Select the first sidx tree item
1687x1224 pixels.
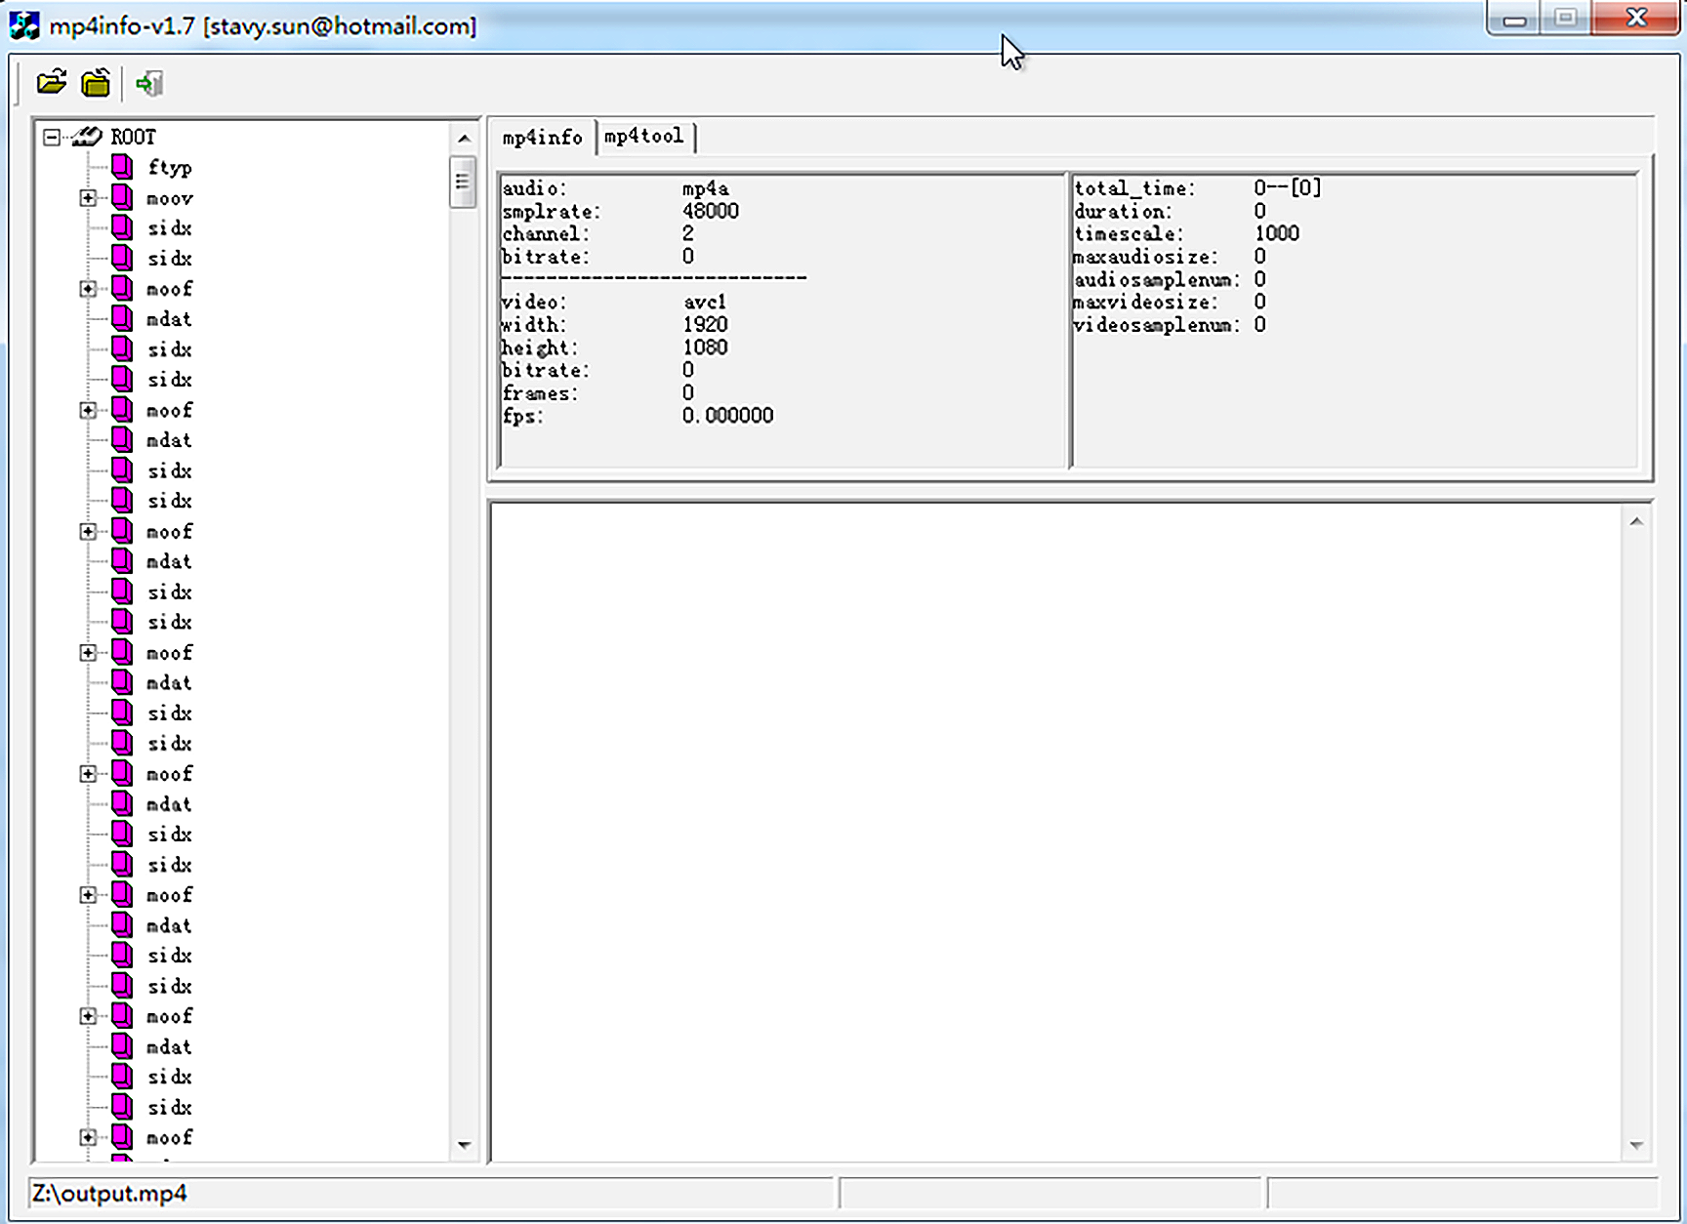169,228
